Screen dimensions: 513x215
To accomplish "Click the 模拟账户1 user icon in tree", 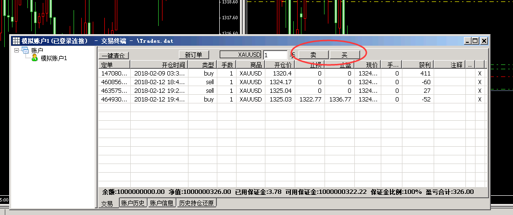I will (x=34, y=58).
